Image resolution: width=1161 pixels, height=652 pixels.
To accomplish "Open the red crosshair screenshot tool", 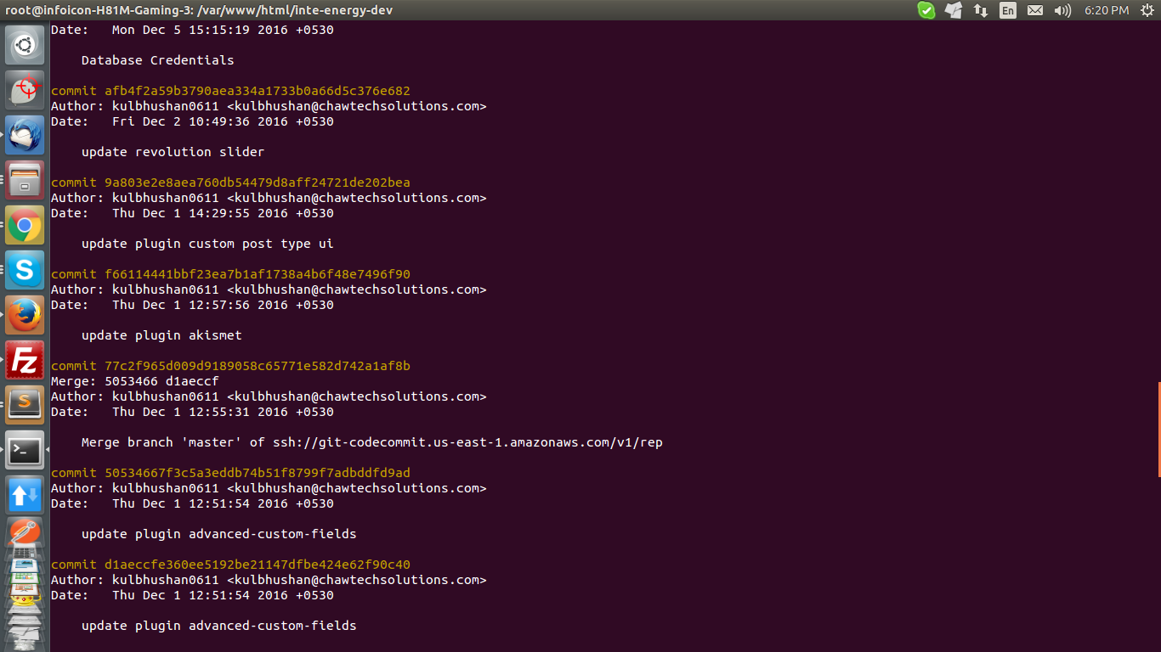I will point(25,89).
